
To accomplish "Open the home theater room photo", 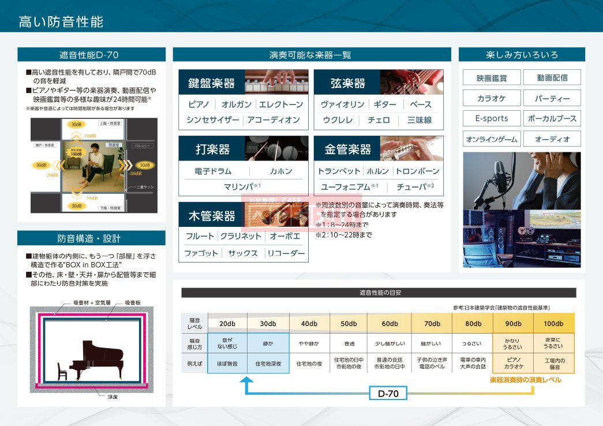I will pos(522,238).
